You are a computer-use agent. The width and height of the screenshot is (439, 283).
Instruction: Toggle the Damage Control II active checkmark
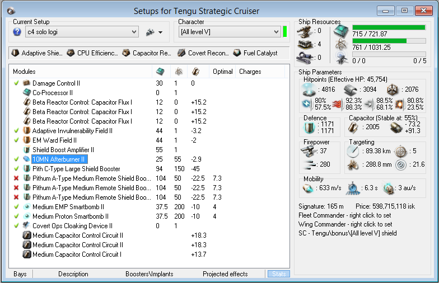(16, 83)
